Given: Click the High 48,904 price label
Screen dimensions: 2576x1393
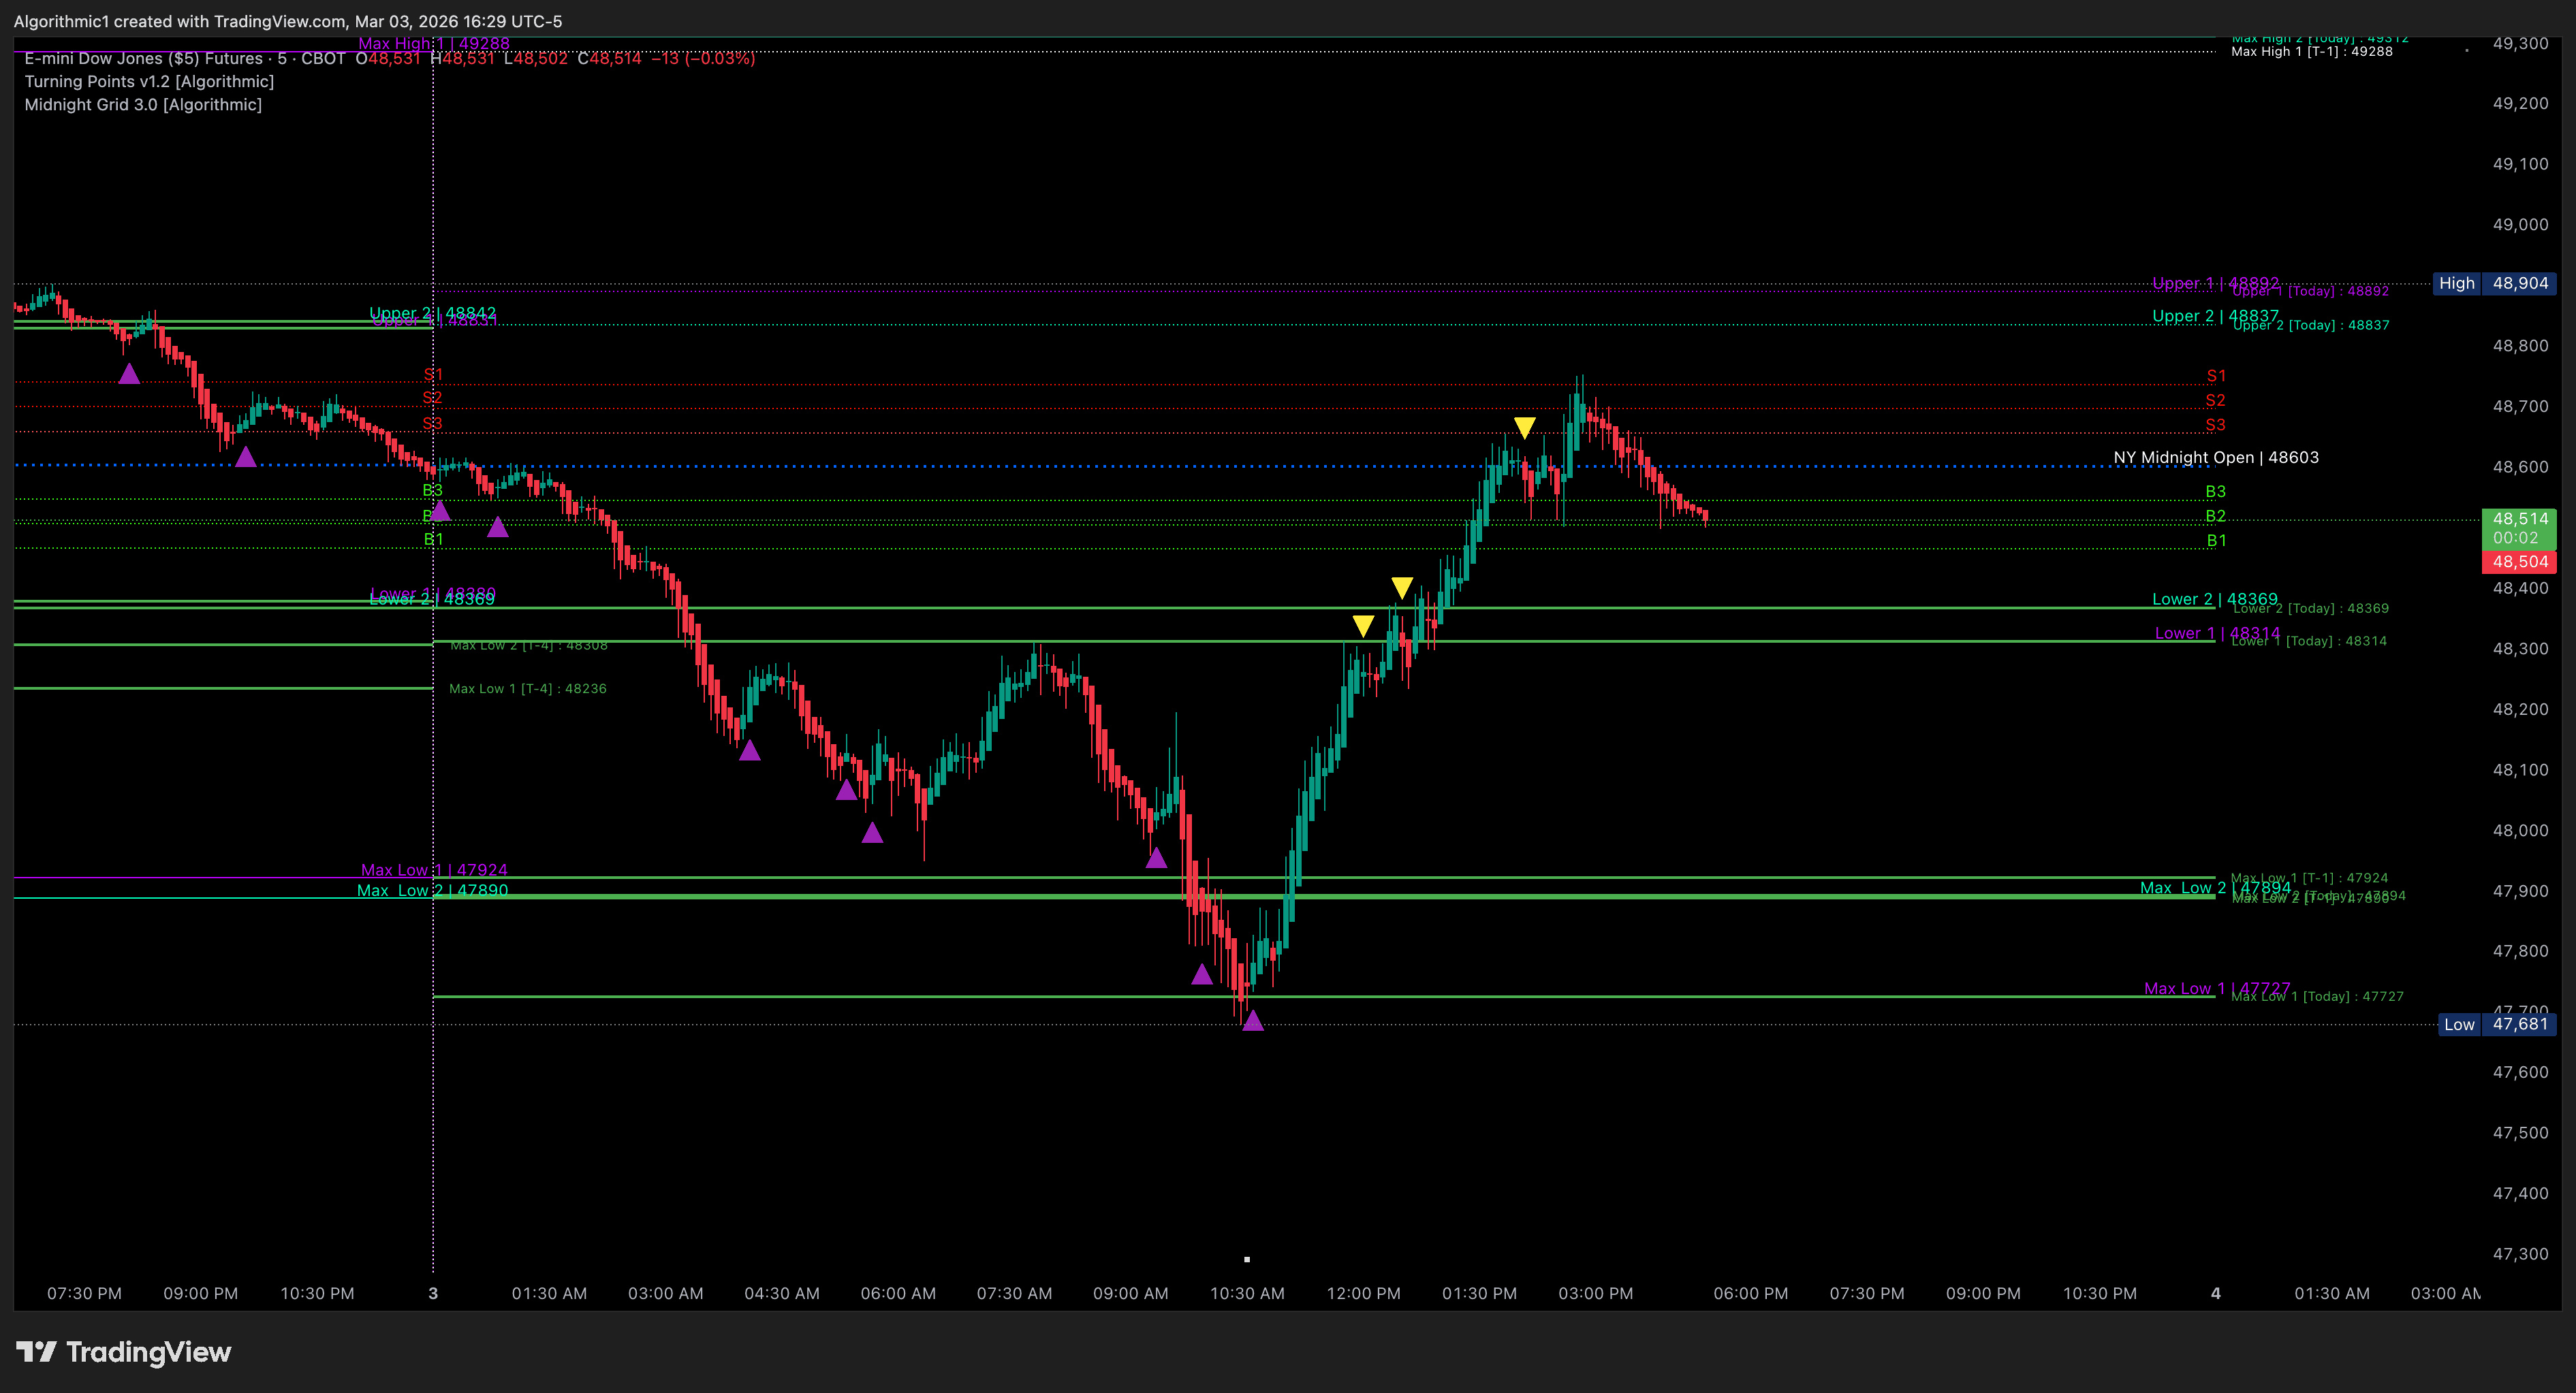Looking at the screenshot, I should coord(2494,283).
